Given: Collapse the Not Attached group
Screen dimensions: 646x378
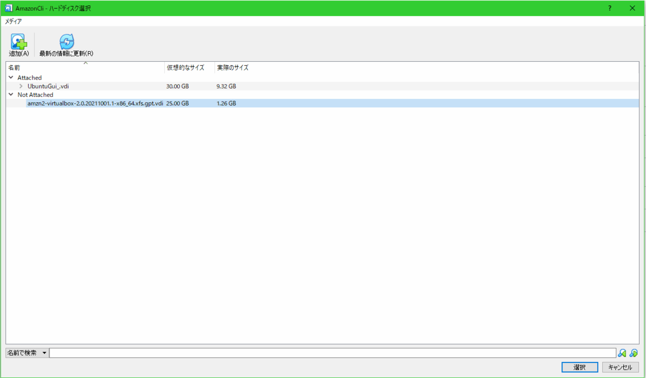Looking at the screenshot, I should click(10, 95).
